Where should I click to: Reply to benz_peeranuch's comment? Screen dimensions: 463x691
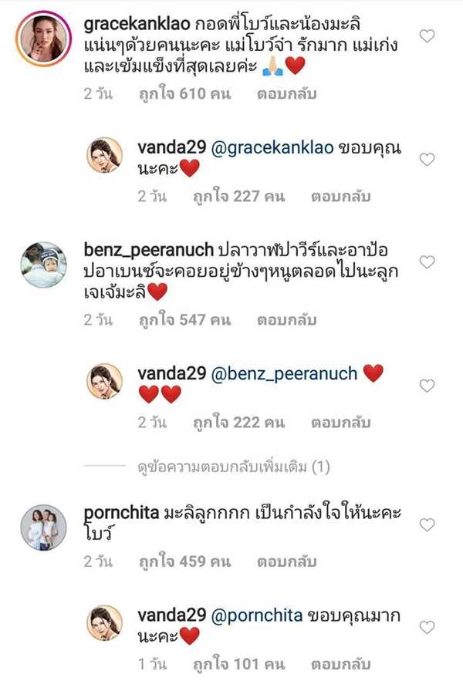(287, 320)
